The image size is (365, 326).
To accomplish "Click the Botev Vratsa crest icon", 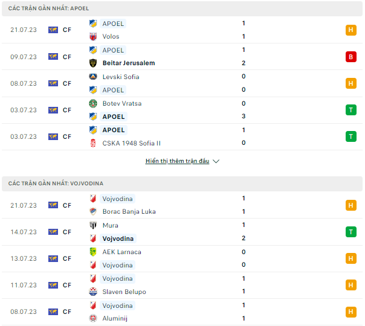I will pos(93,103).
